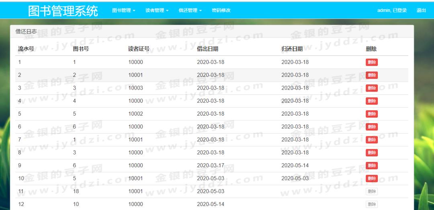Click the 2020-03-17 borrow date
The image size is (434, 210).
210,165
